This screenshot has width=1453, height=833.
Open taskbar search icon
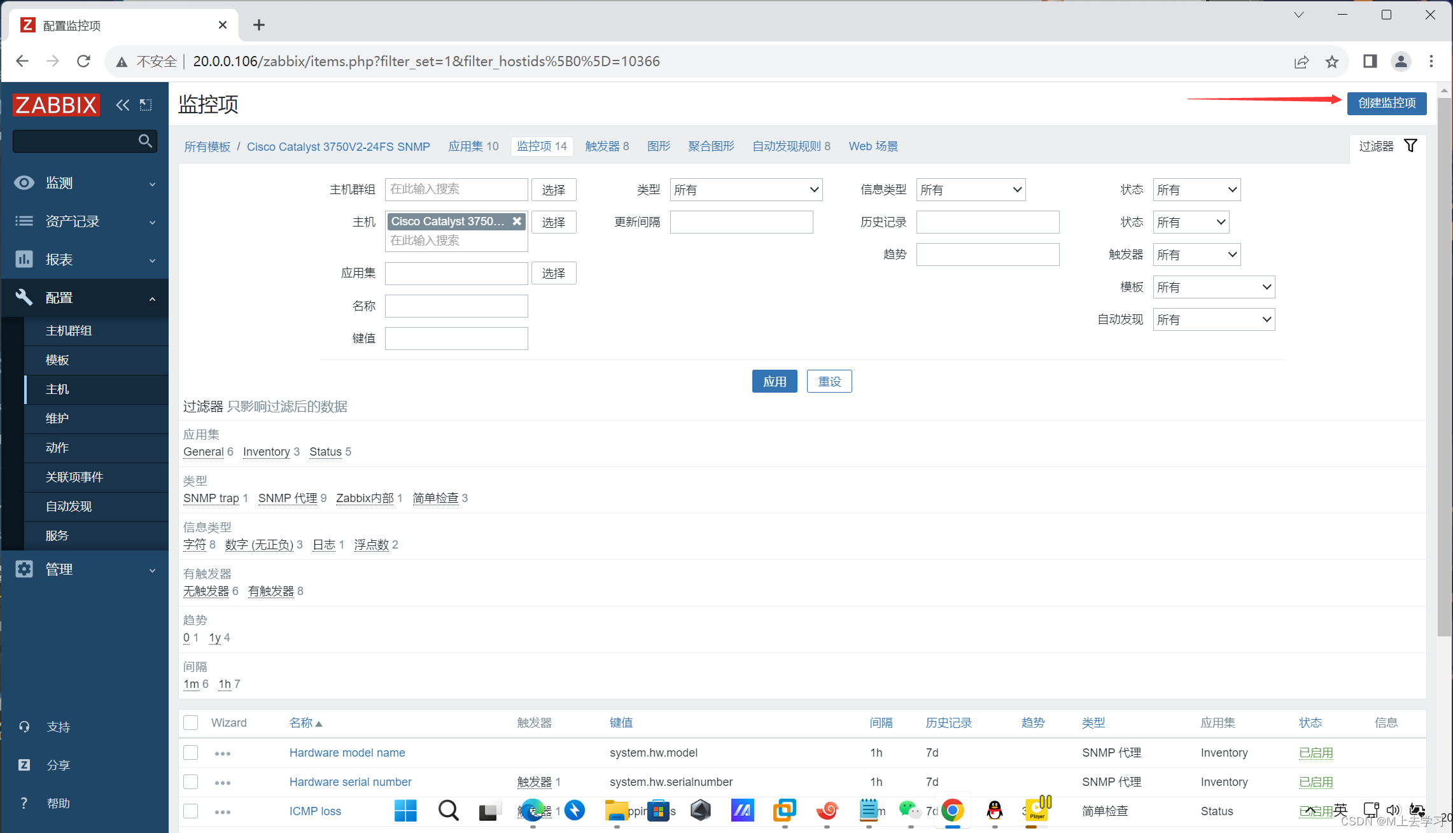coord(448,810)
